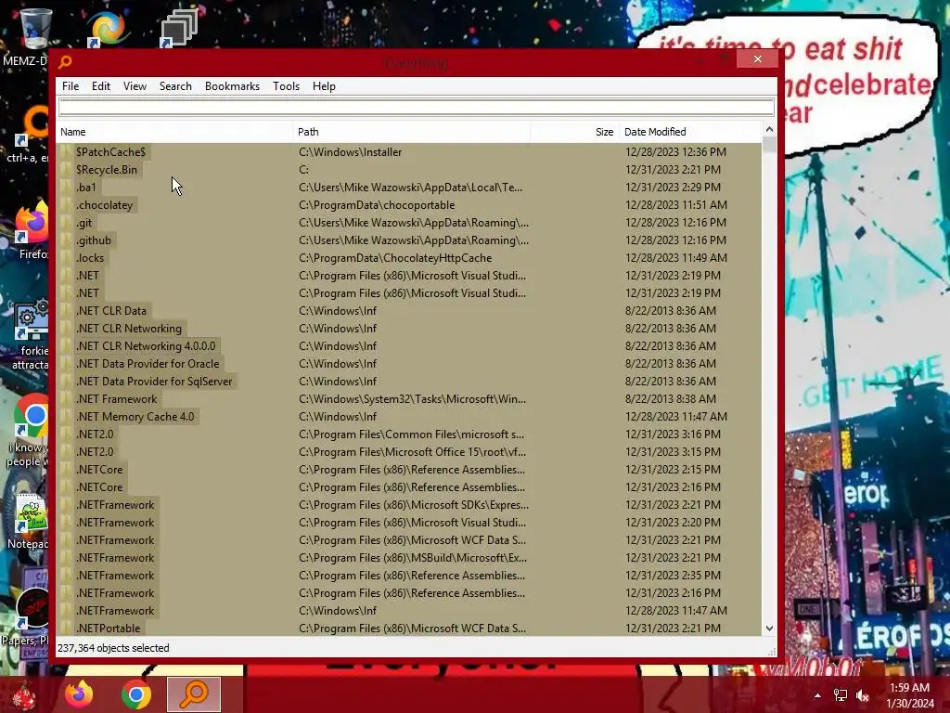950x713 pixels.
Task: Click the '.NET Data Provider for Oracle' entry
Action: (x=148, y=364)
